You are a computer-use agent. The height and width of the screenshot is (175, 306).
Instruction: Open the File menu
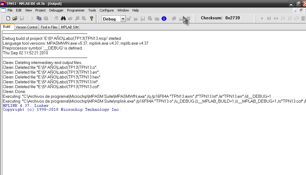click(10, 10)
